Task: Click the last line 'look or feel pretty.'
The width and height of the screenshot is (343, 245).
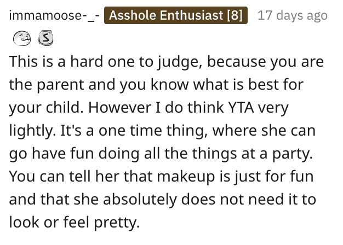Action: (x=75, y=223)
